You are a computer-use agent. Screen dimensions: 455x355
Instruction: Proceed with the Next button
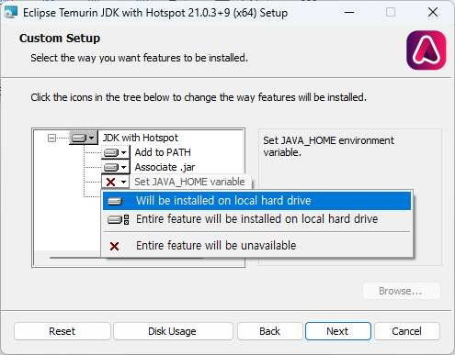tap(338, 331)
